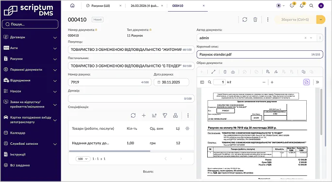The width and height of the screenshot is (332, 182).
Task: Open author field three-dot options
Action: (x=320, y=38)
